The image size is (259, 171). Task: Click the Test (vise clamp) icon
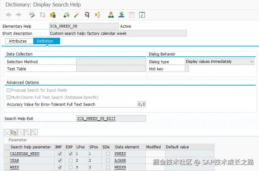pyautogui.click(x=87, y=15)
